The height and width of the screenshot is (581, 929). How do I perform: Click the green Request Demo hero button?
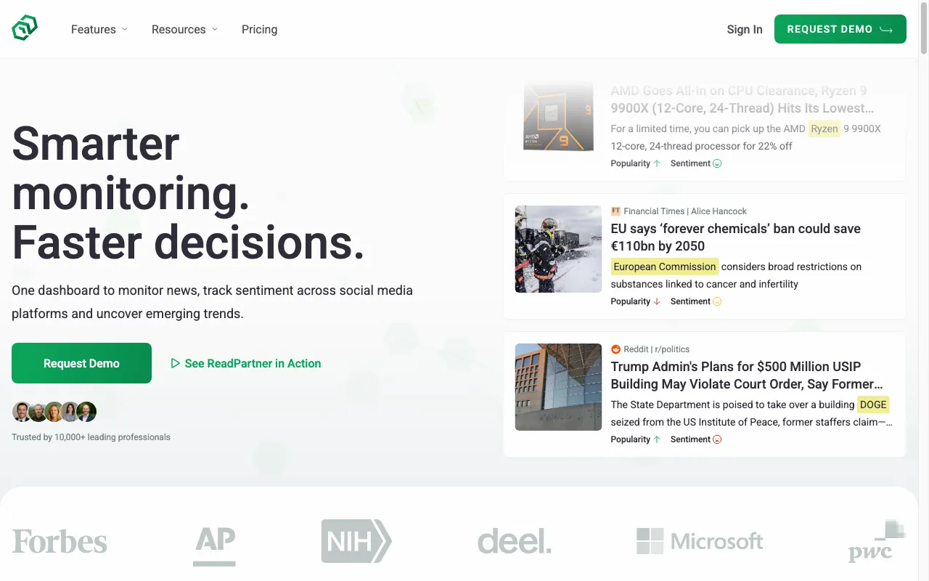coord(81,363)
